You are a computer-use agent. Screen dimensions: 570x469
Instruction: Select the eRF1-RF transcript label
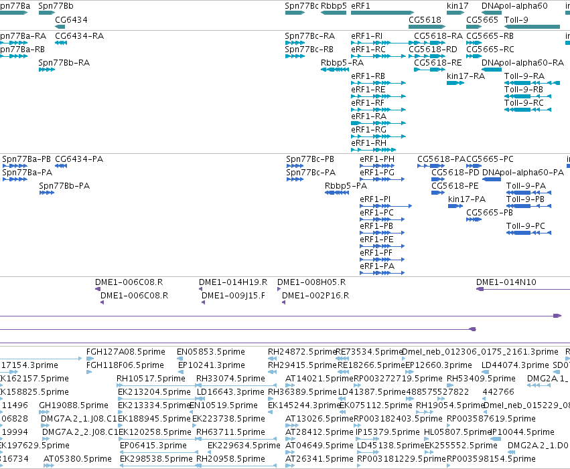click(x=368, y=103)
